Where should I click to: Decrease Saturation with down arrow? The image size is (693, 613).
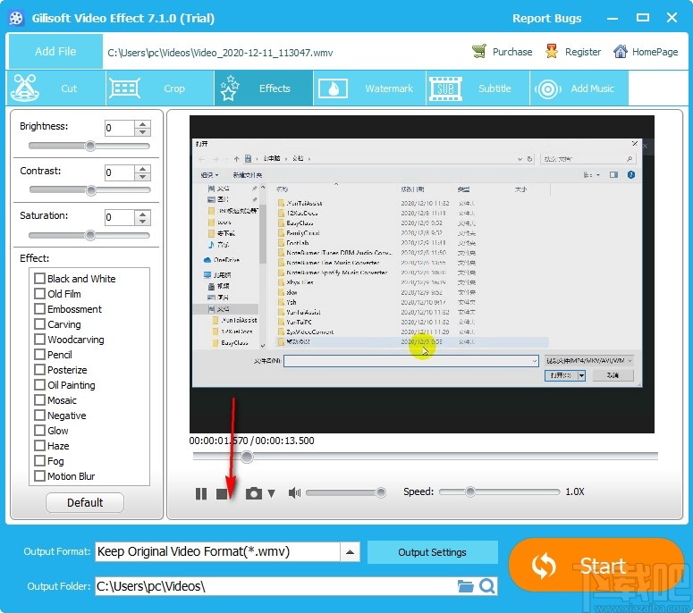143,222
